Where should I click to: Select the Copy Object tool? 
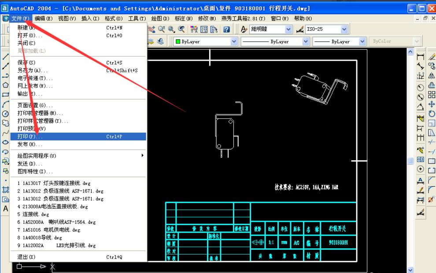(432, 66)
